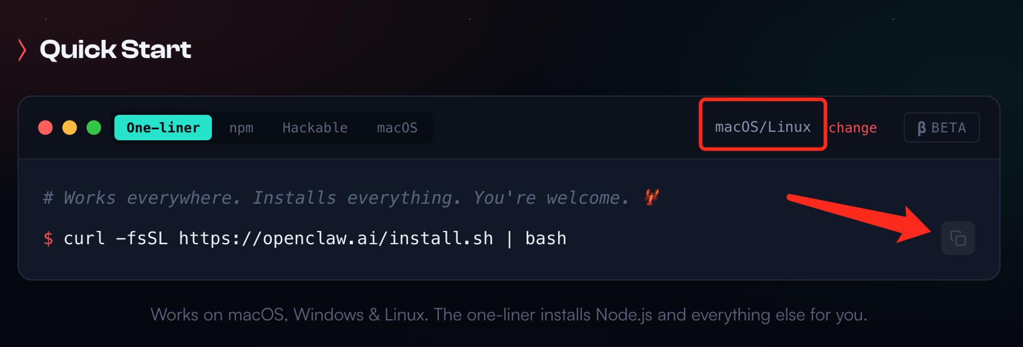This screenshot has width=1023, height=347.
Task: Select the One-liner install tab
Action: pos(163,127)
